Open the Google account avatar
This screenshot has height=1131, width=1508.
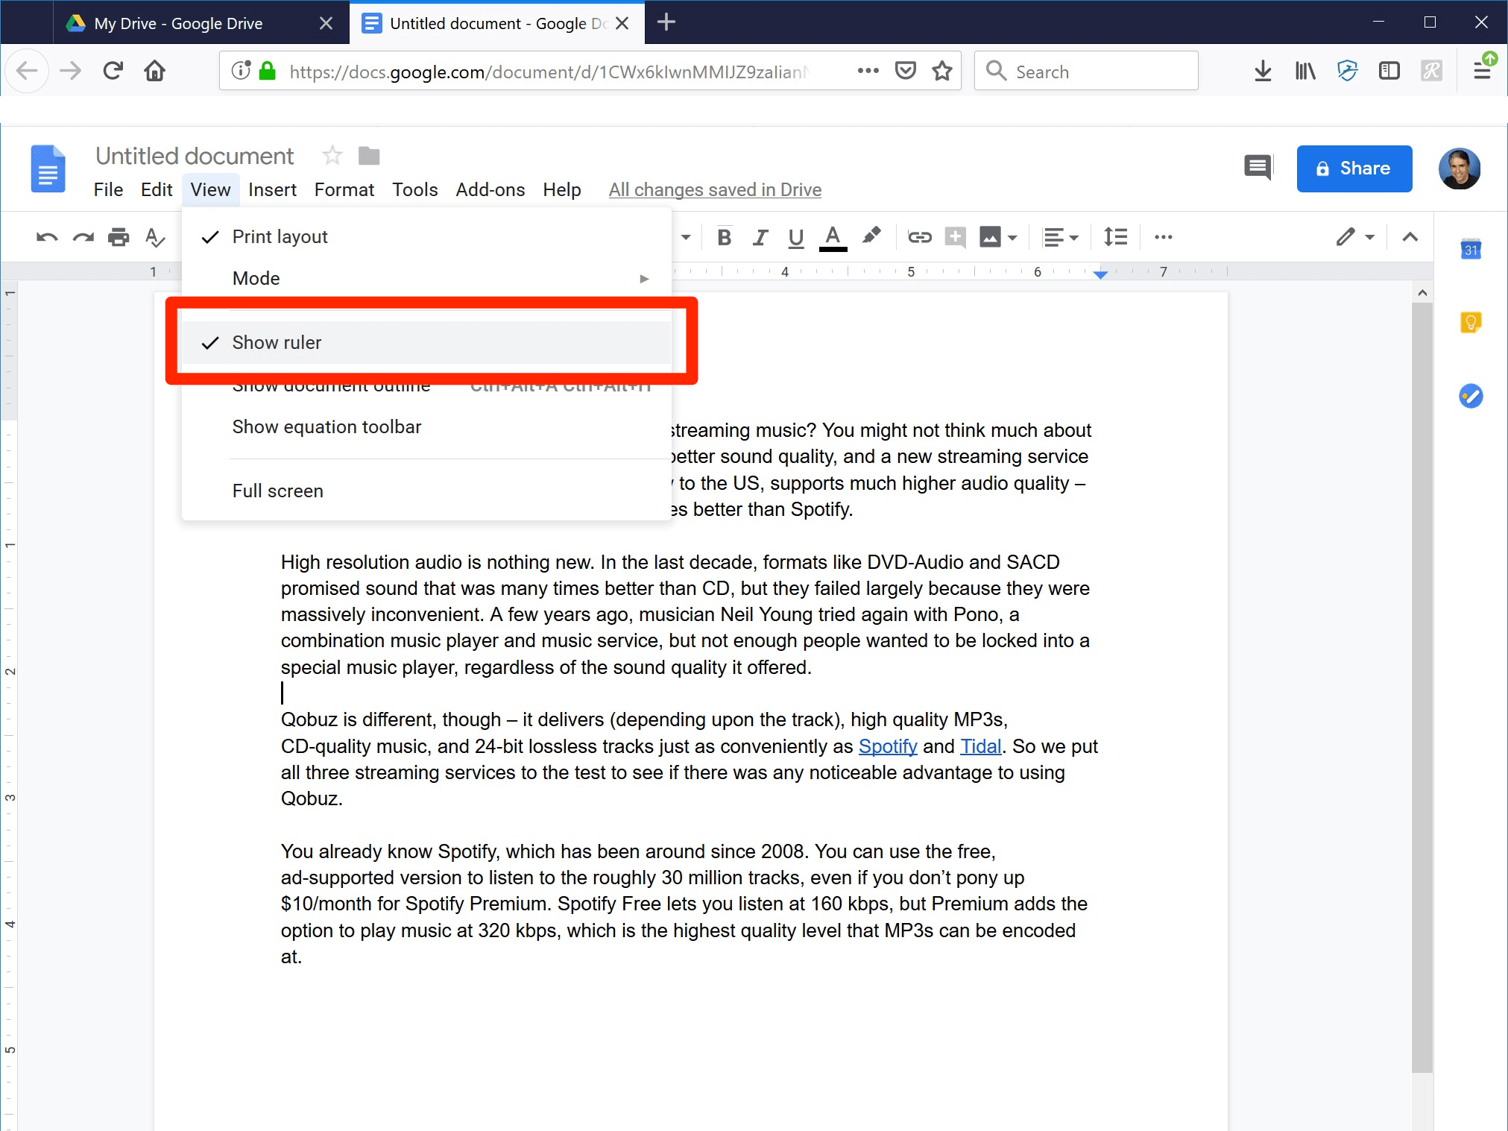(x=1459, y=168)
